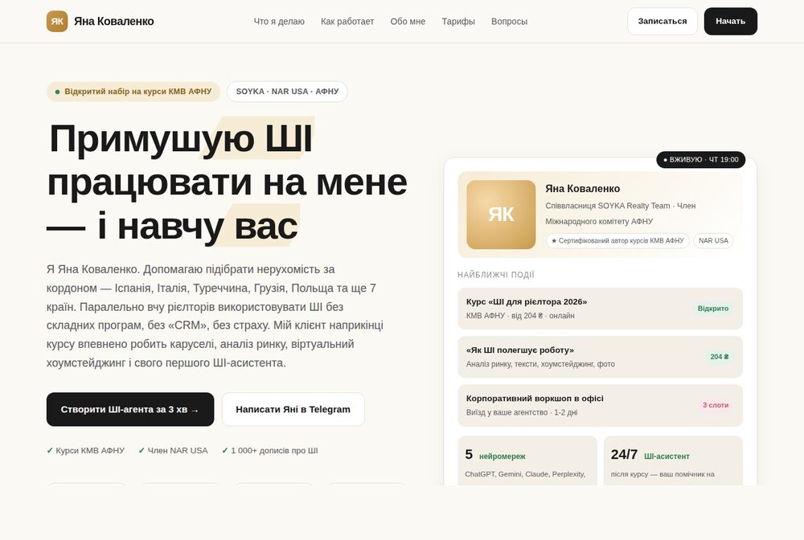The width and height of the screenshot is (804, 540).
Task: Open the Как работает menu item
Action: [x=347, y=22]
